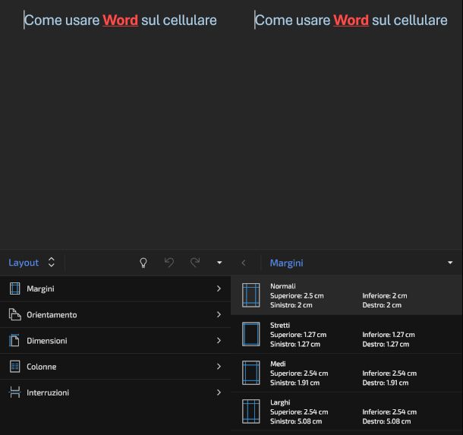Click 'cellulare' in the right document title
Image resolution: width=463 pixels, height=435 pixels.
pos(420,20)
